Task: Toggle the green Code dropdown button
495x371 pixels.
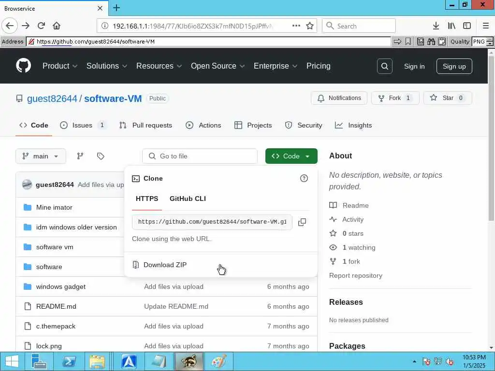Action: click(x=291, y=156)
